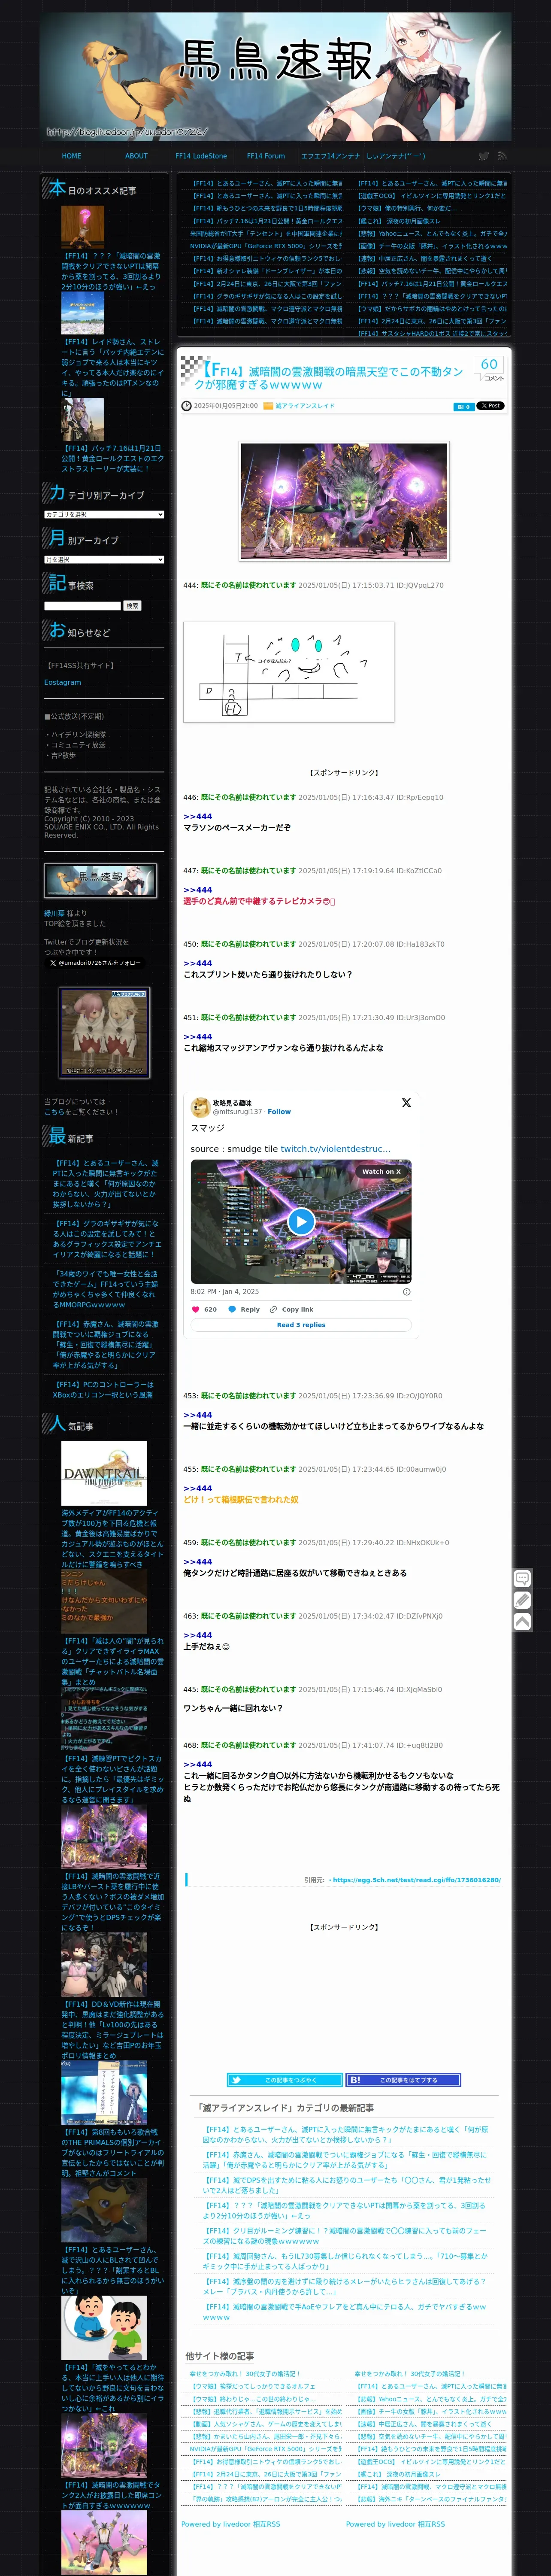Open related article 滅周回勢さん IL730募集
This screenshot has width=551, height=2576.
346,2261
